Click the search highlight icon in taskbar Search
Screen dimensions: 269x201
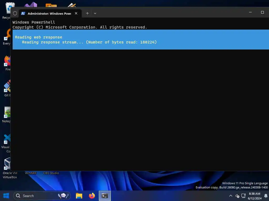(64, 196)
